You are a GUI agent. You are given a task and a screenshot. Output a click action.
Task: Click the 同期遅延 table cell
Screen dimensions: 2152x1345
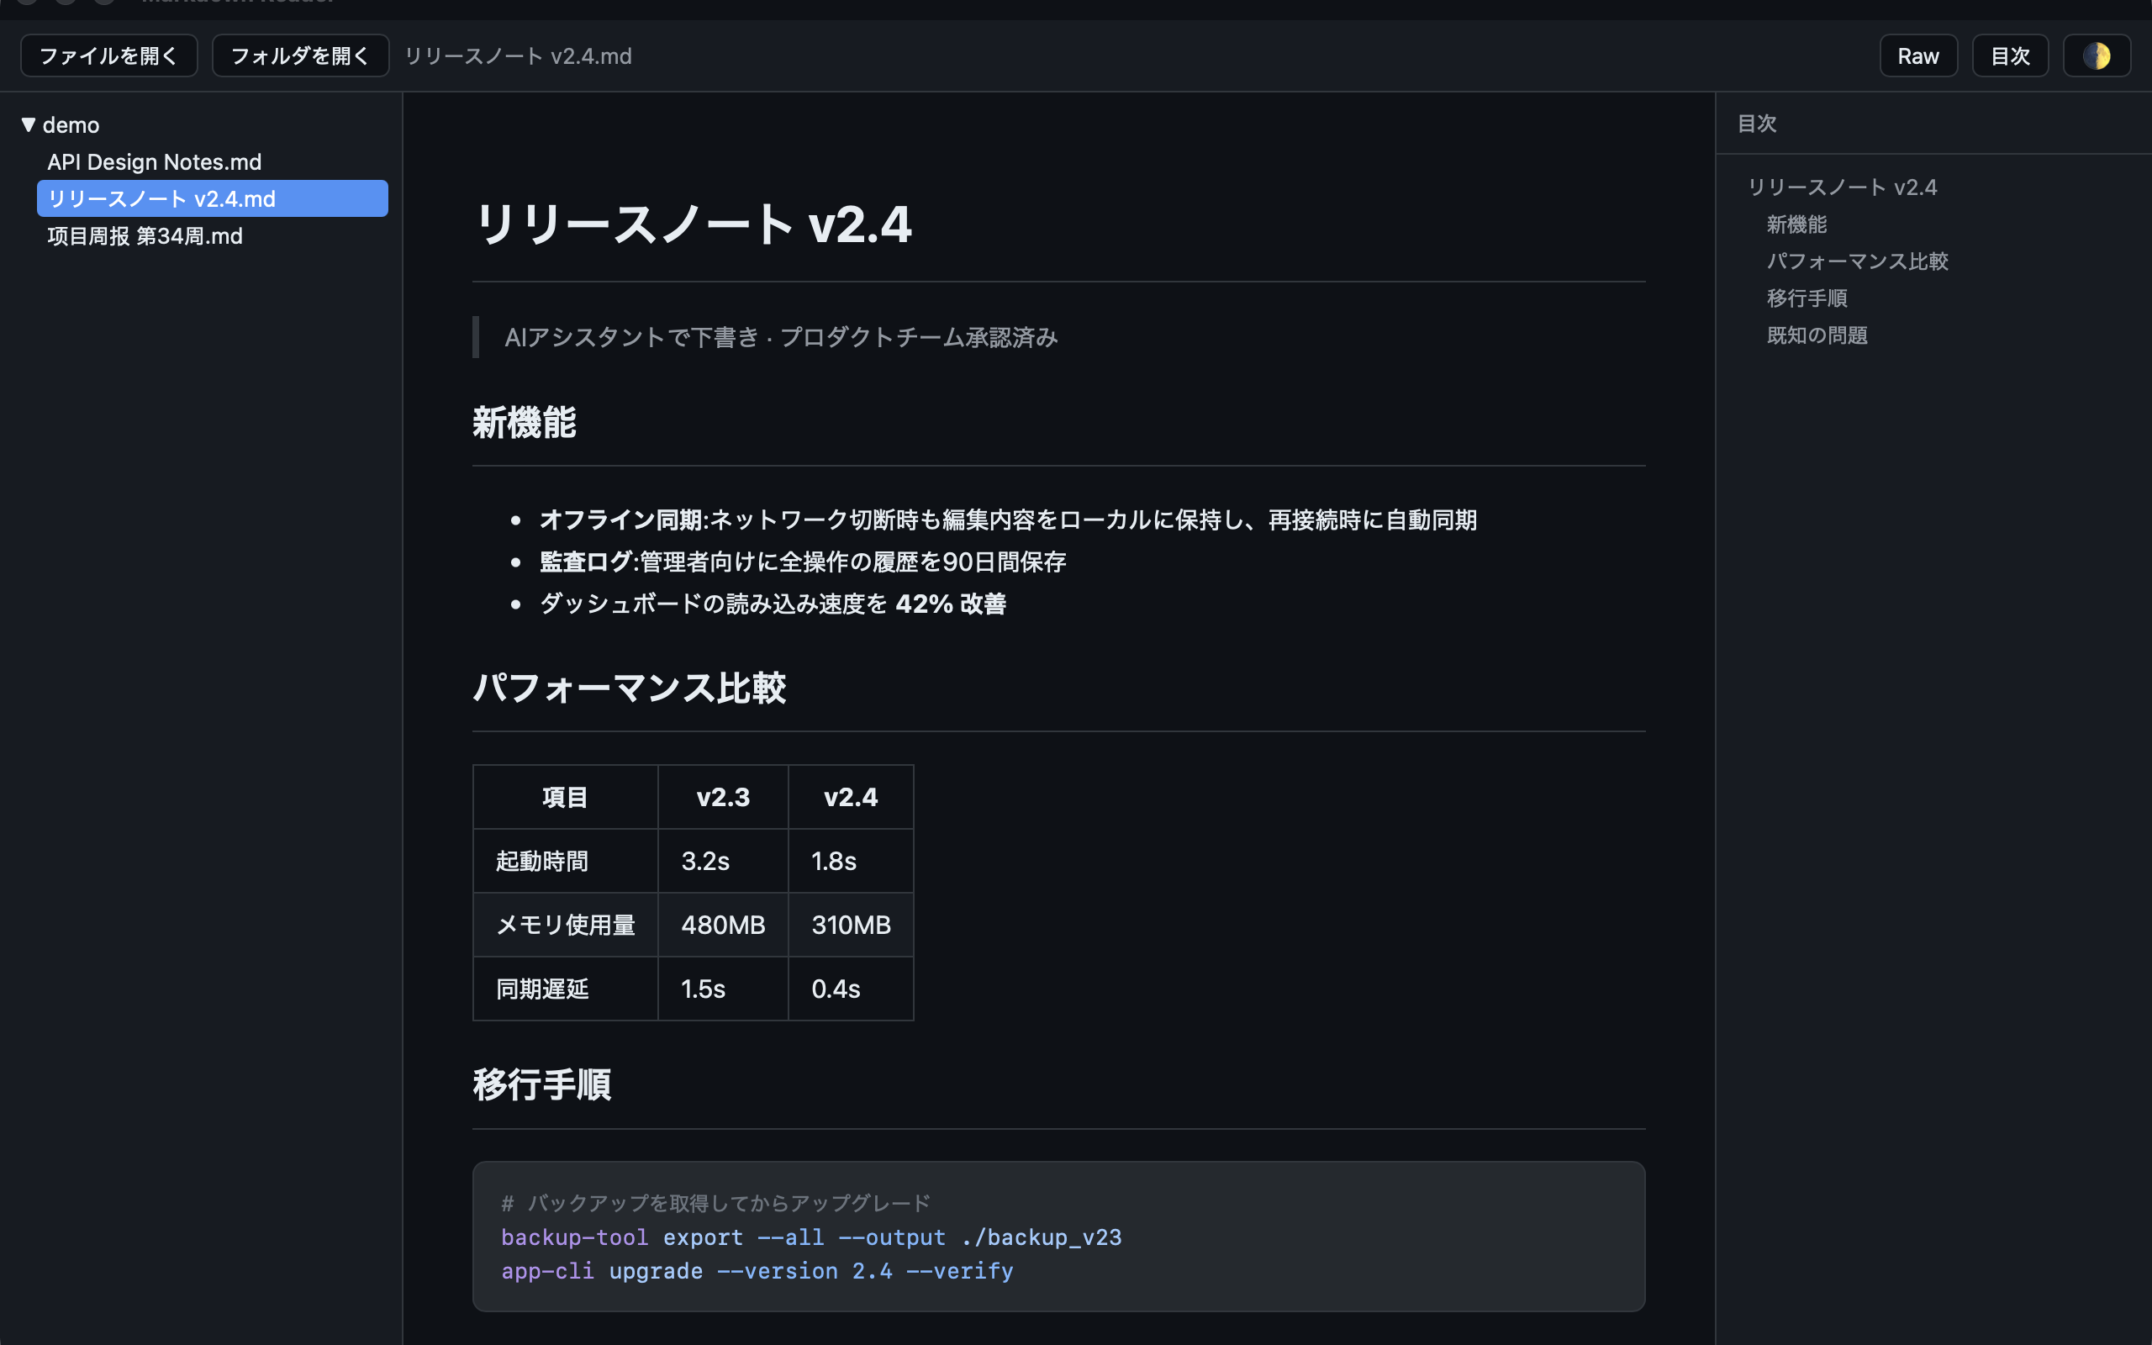[x=566, y=989]
